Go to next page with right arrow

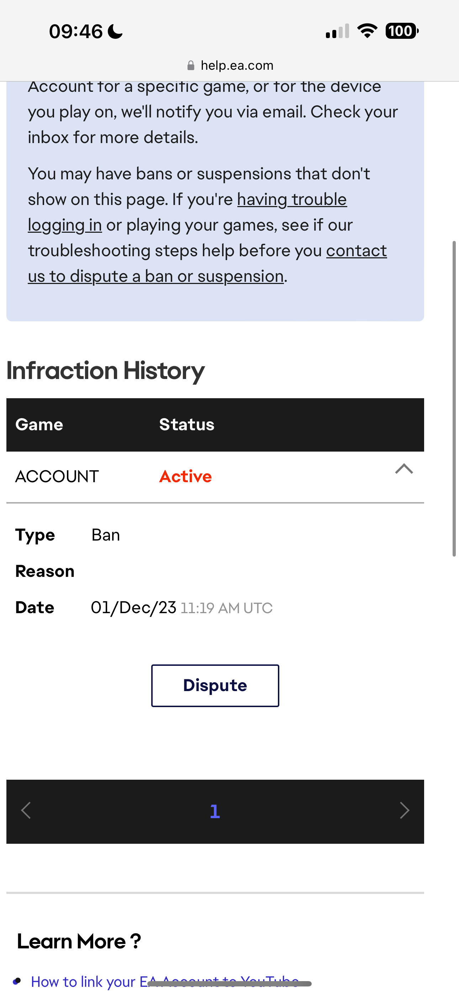tap(404, 810)
